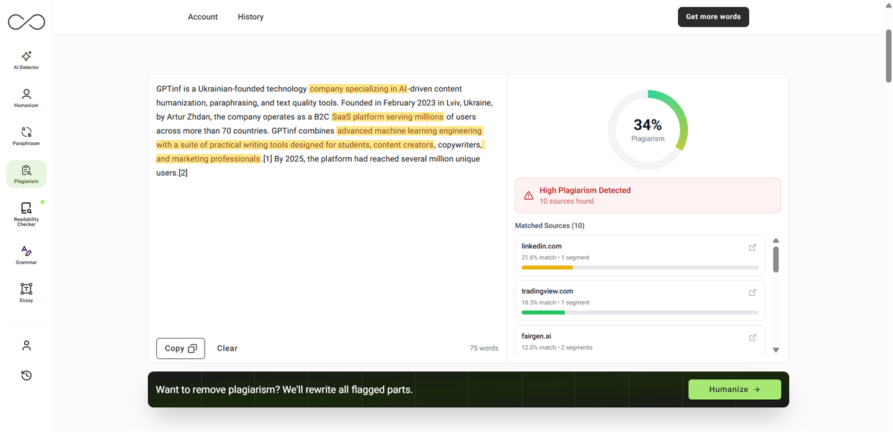893x432 pixels.
Task: Click '18.3% match • 1 segment' text
Action: point(556,303)
